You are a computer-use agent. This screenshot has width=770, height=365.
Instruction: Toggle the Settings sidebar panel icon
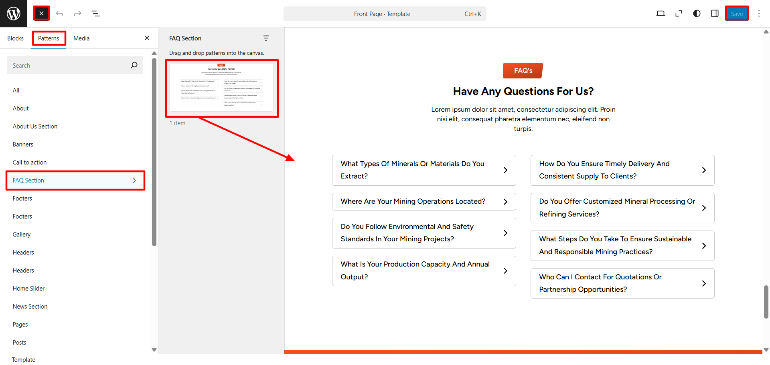(x=715, y=14)
